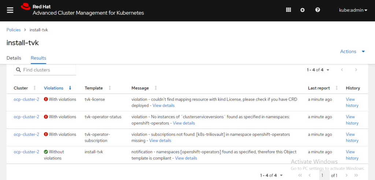
Task: Sort by Cluster column arrows icon
Action: tap(34, 88)
